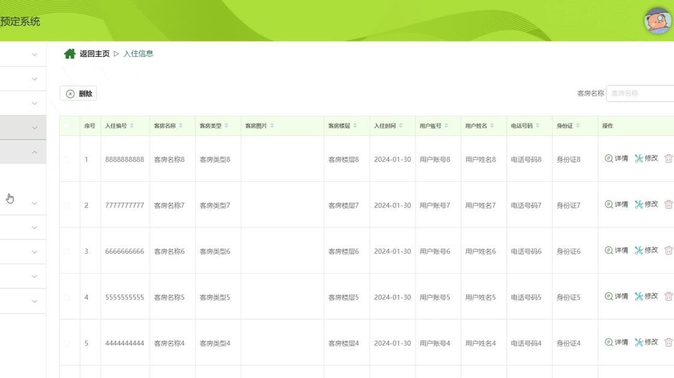
Task: Go back via 返回主页 link
Action: (x=94, y=53)
